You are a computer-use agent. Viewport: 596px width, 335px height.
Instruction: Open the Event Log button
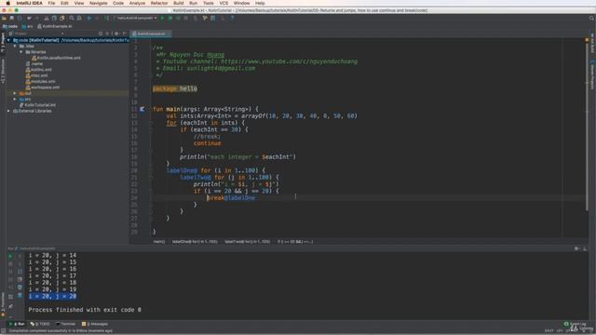tap(575, 324)
